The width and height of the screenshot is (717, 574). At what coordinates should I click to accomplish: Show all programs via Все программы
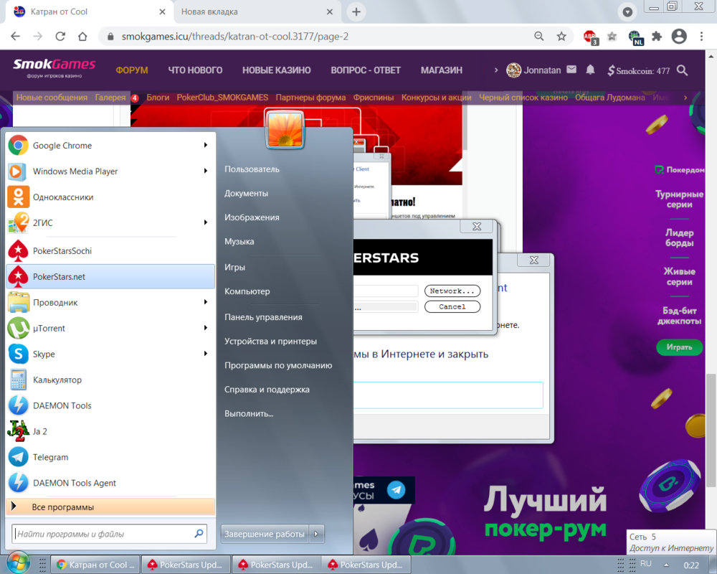click(110, 507)
